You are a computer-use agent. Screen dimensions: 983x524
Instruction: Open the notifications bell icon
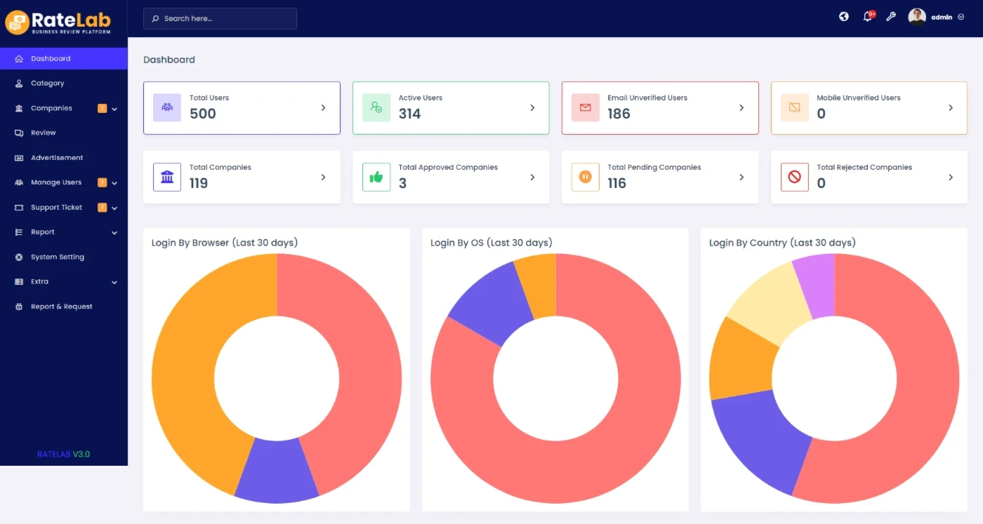(x=868, y=17)
